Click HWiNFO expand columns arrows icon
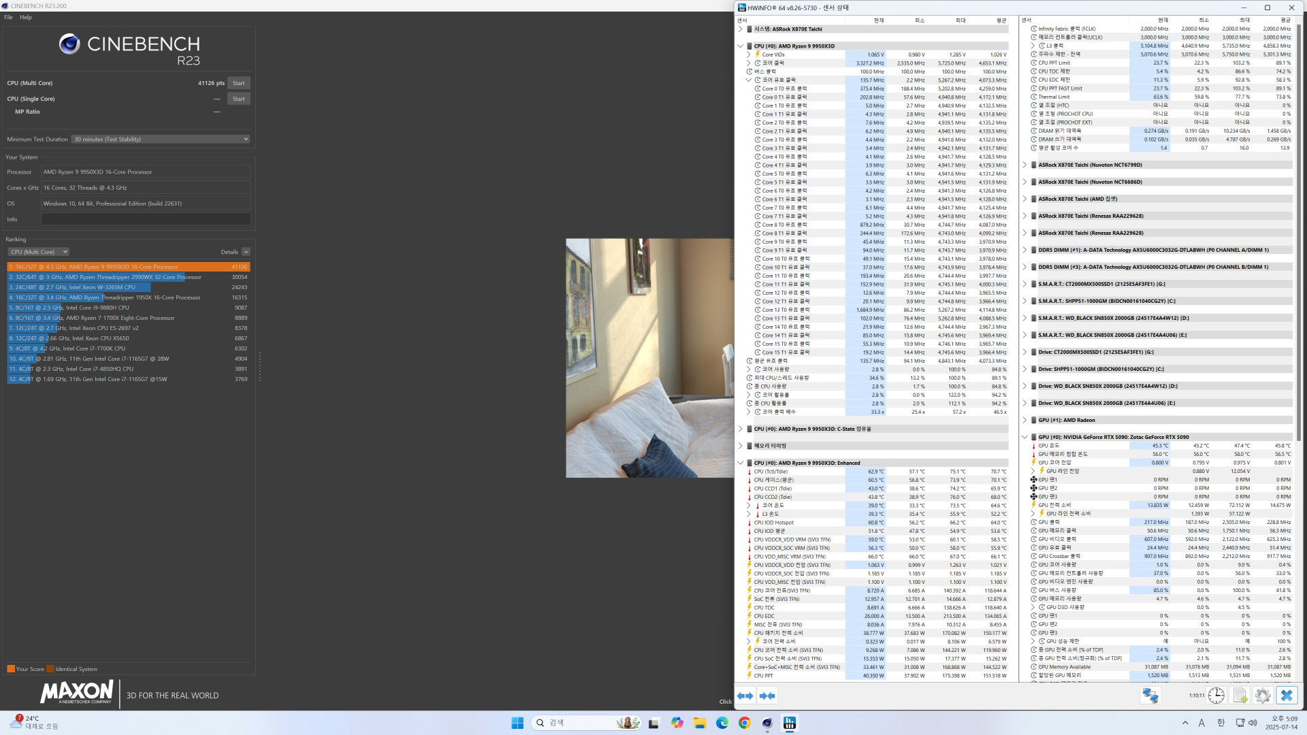Screen dimensions: 1307x735 [745, 696]
